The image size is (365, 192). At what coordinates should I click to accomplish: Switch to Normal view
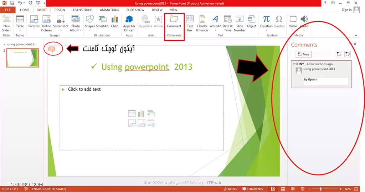tap(273, 189)
